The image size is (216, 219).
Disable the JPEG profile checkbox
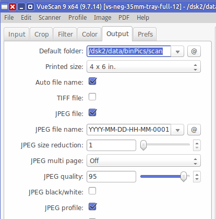point(92,206)
